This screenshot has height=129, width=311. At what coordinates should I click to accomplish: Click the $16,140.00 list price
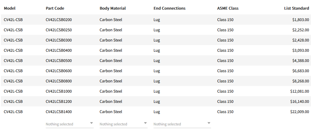click(x=300, y=102)
